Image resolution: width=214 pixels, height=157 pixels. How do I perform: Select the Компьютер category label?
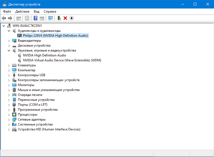(x=27, y=70)
